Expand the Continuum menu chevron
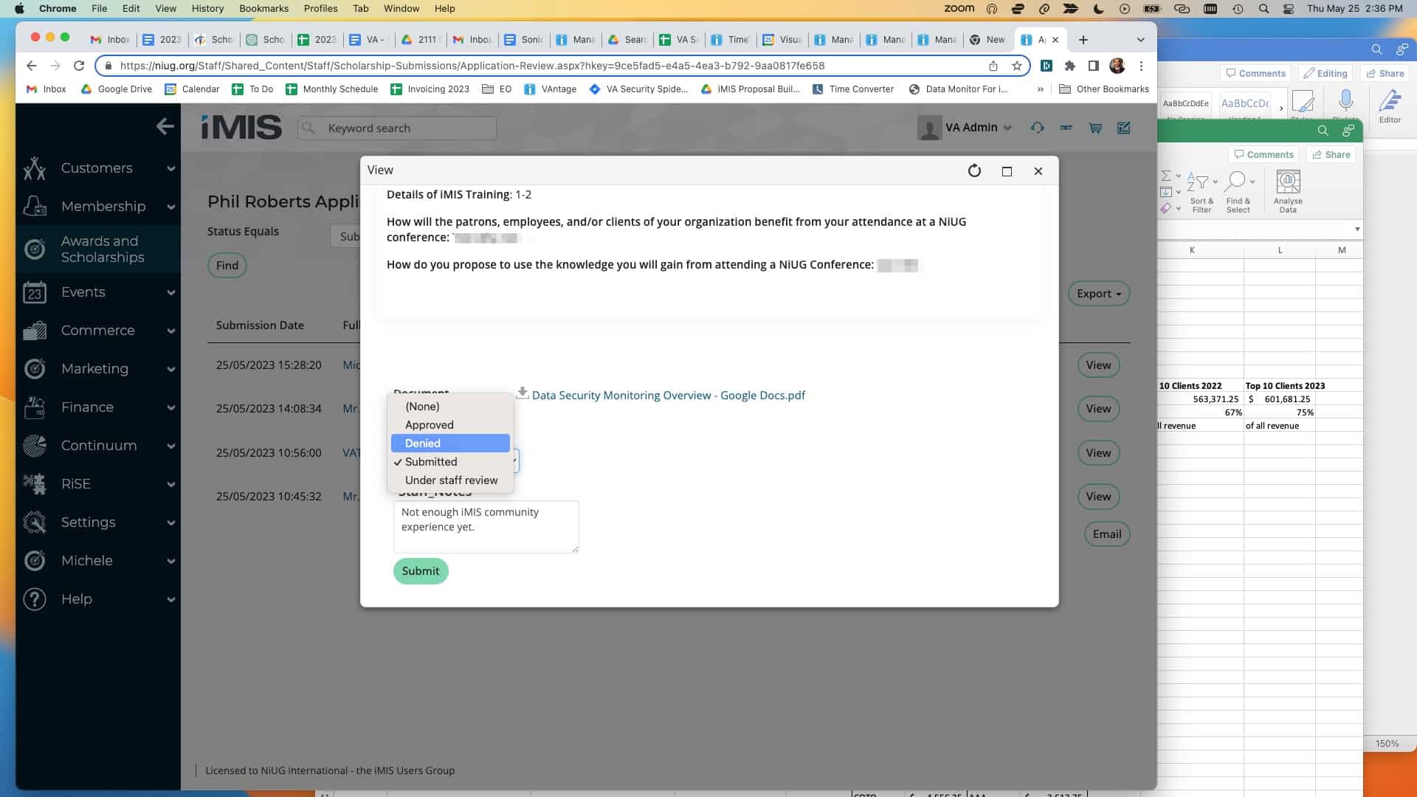The image size is (1417, 797). coord(171,446)
